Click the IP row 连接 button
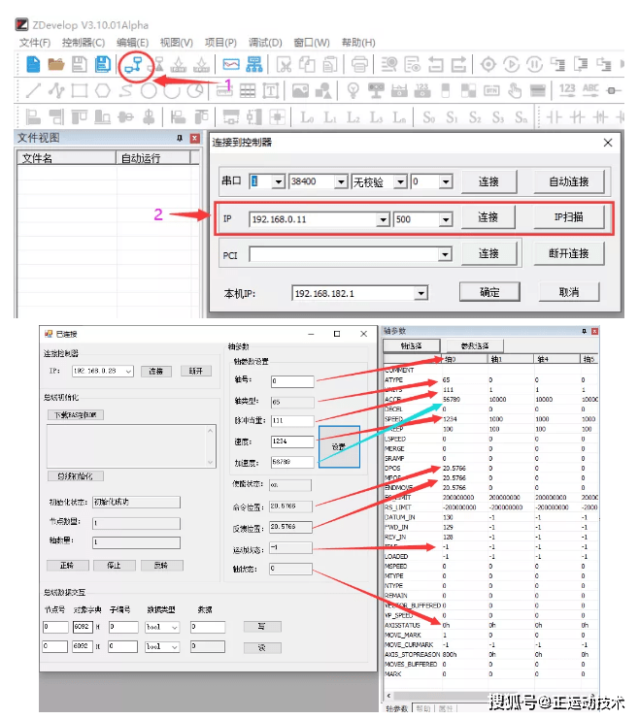Viewport: 639px width, 719px height. point(488,217)
